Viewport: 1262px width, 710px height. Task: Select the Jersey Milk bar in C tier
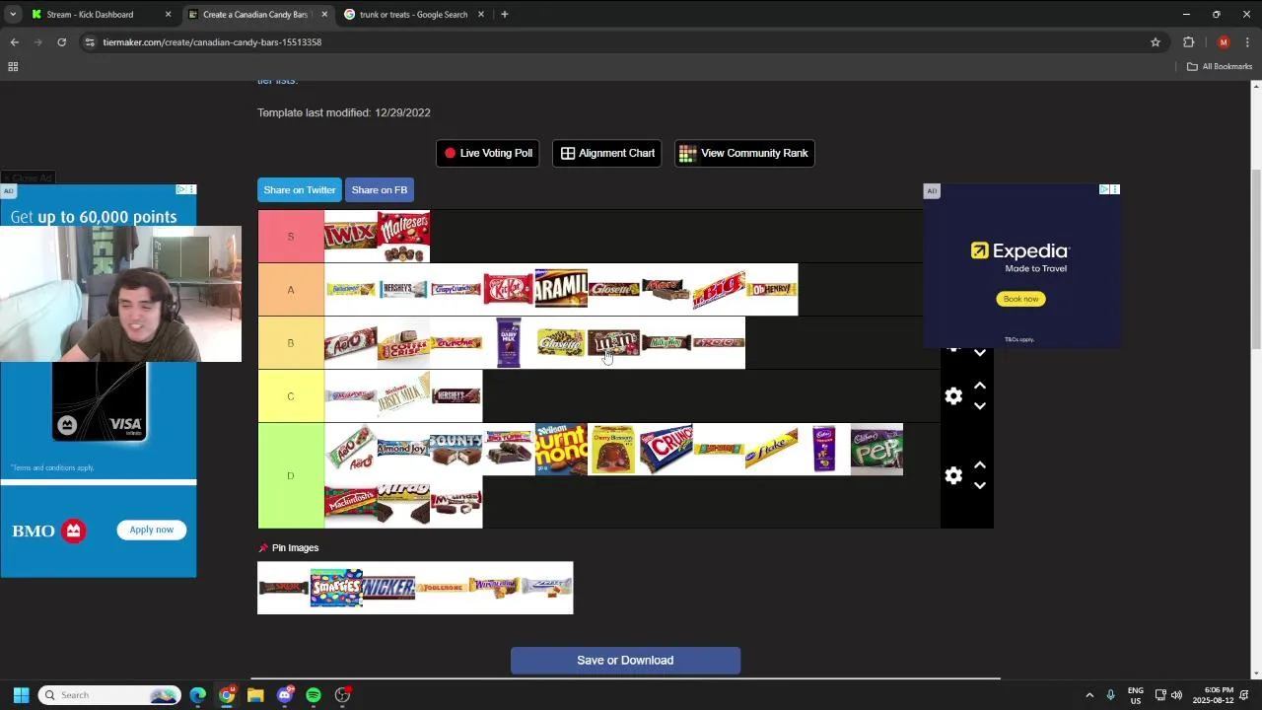tap(403, 395)
